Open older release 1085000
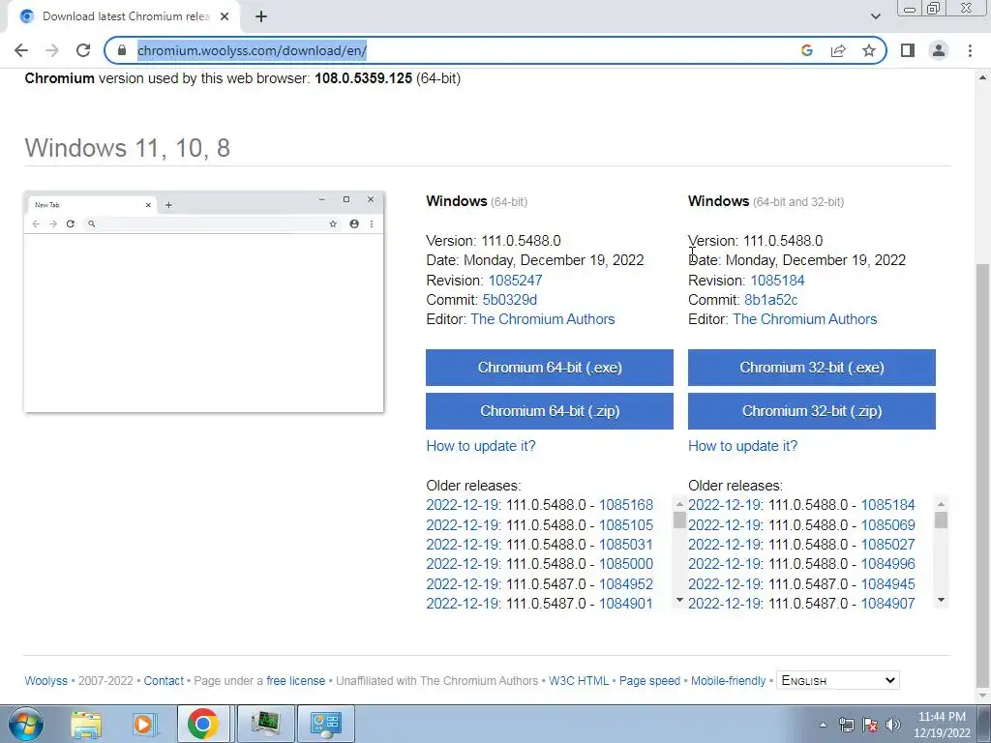Screen dimensions: 991x743 pyautogui.click(x=626, y=564)
